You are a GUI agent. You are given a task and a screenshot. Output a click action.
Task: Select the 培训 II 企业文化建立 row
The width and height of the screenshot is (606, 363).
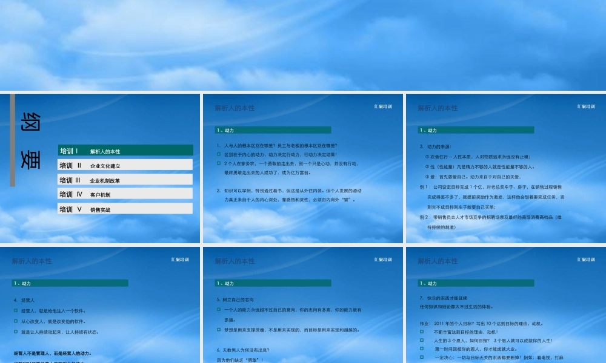point(125,165)
